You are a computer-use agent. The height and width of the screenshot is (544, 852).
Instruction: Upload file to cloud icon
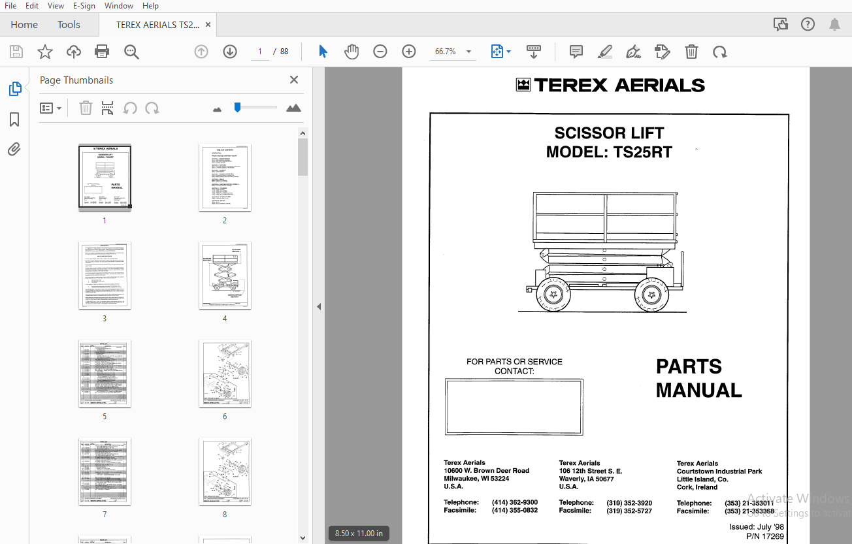pyautogui.click(x=74, y=52)
